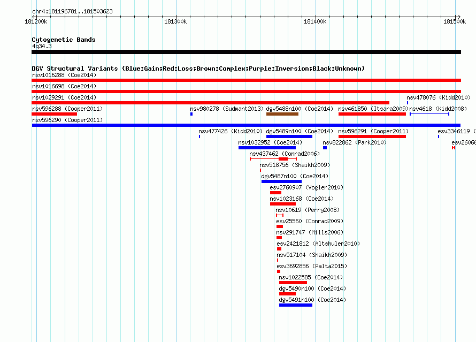This screenshot has width=476, height=342.
Task: Open the nsv980278 (Sudmant2013) variant label
Action: tap(227, 109)
